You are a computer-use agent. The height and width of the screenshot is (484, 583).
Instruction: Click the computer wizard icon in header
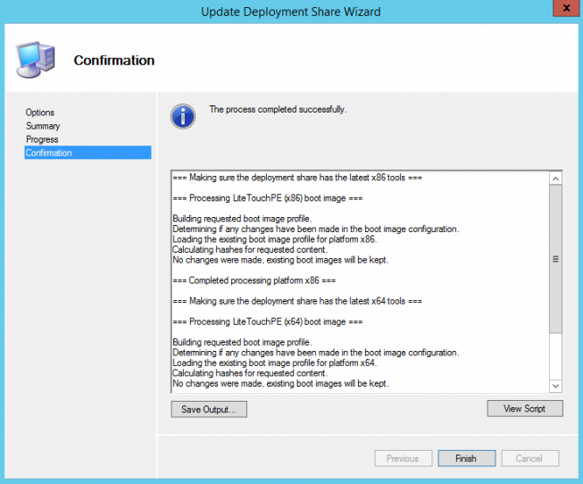pos(36,60)
